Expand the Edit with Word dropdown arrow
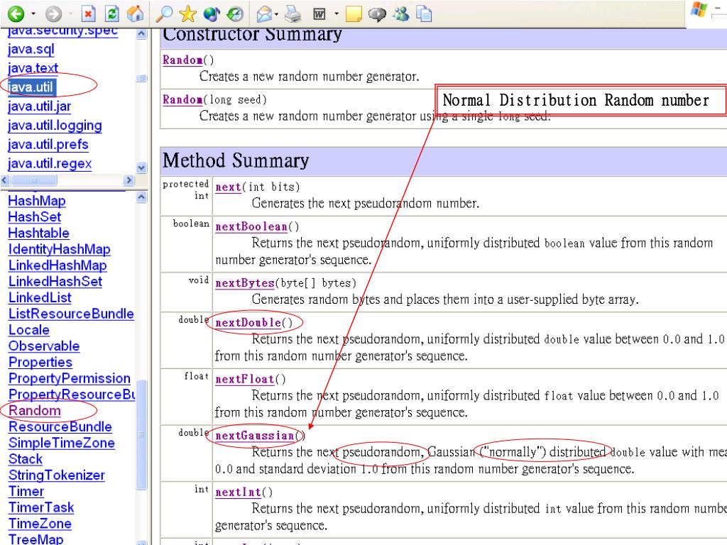This screenshot has width=727, height=545. point(337,14)
